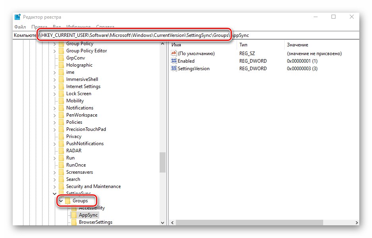Screen dimensions: 372x238
Task: Maximize the Registry Editor window
Action: (x=333, y=17)
